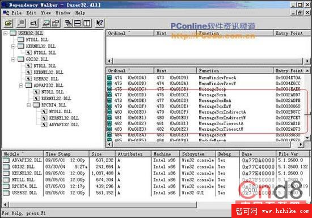This screenshot has width=312, height=218.
Task: Collapse the root USER32.DLL tree node
Action: pos(6,33)
